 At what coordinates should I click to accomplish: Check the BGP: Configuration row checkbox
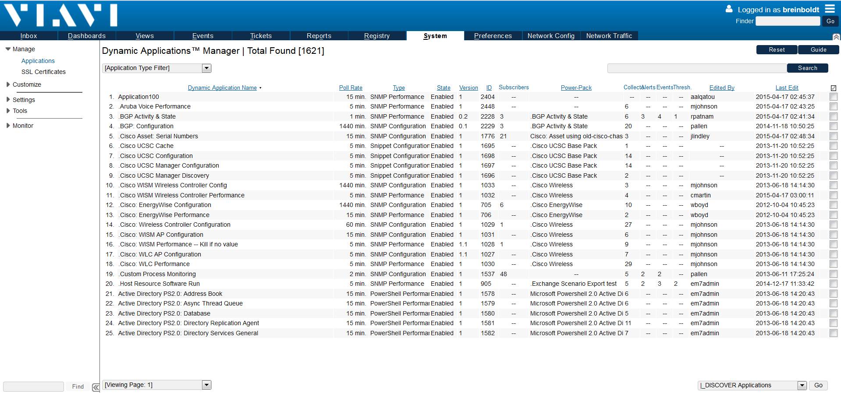pyautogui.click(x=834, y=126)
